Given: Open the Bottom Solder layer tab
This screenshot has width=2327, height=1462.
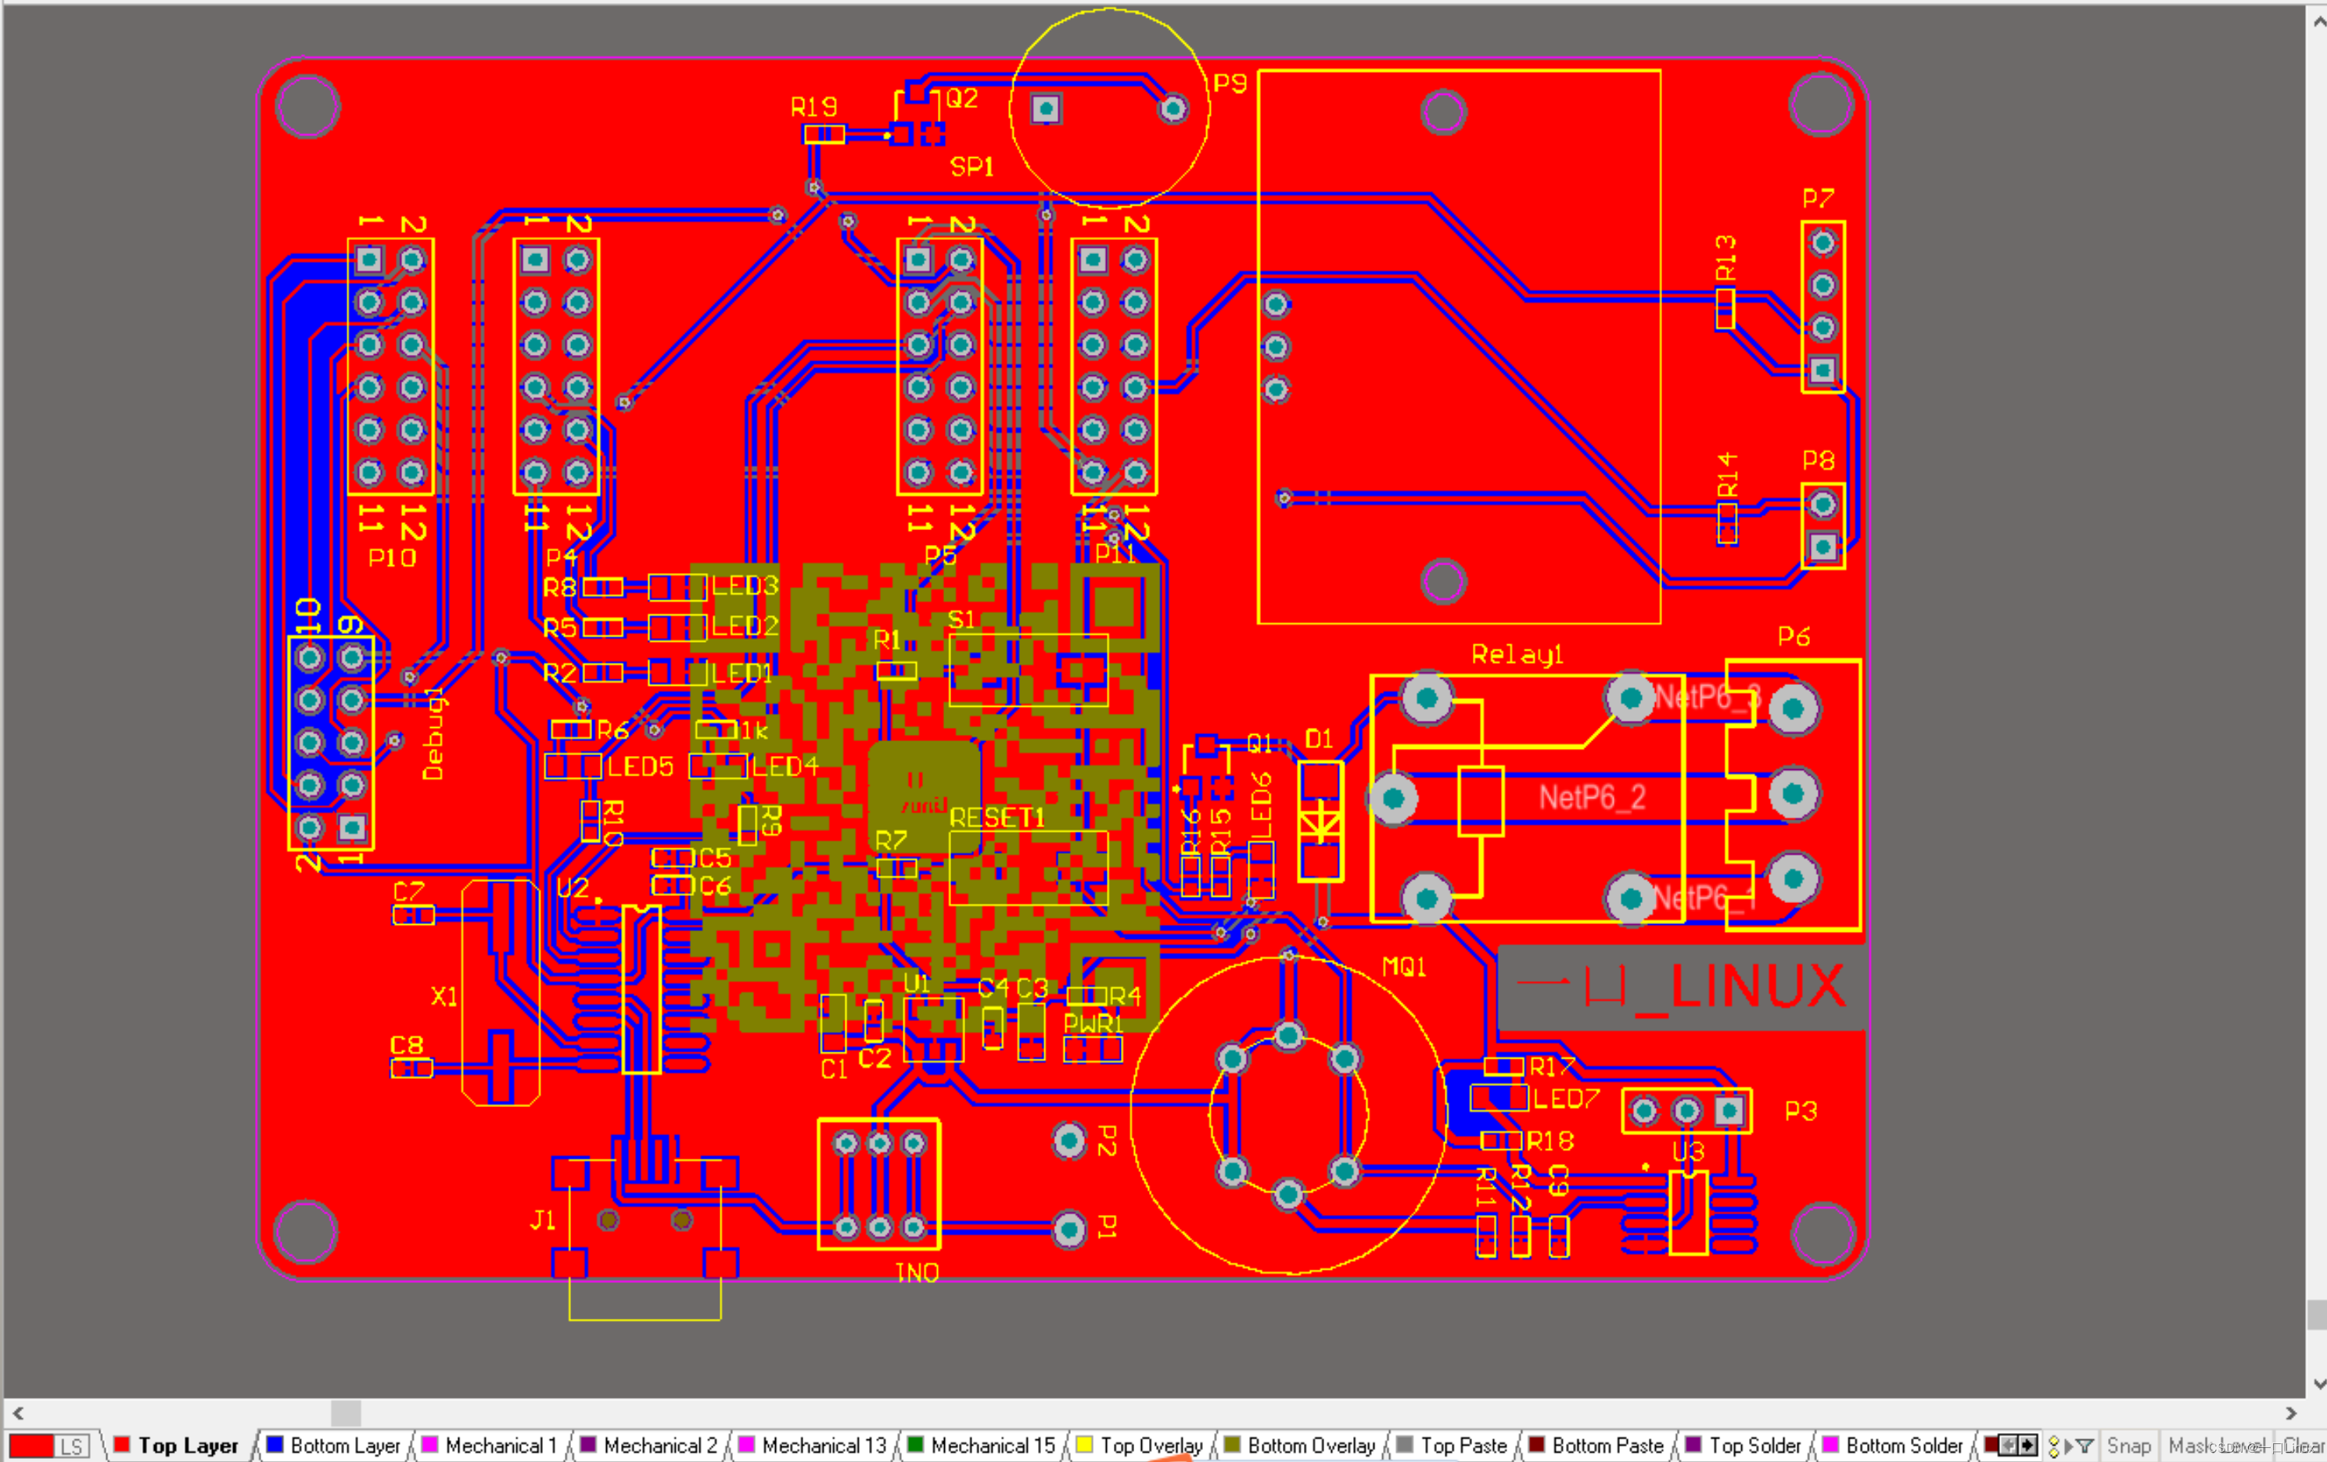Looking at the screenshot, I should pyautogui.click(x=1892, y=1446).
